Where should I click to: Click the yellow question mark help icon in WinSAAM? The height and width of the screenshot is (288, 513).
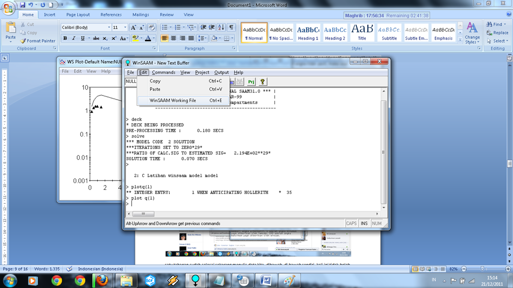(263, 81)
